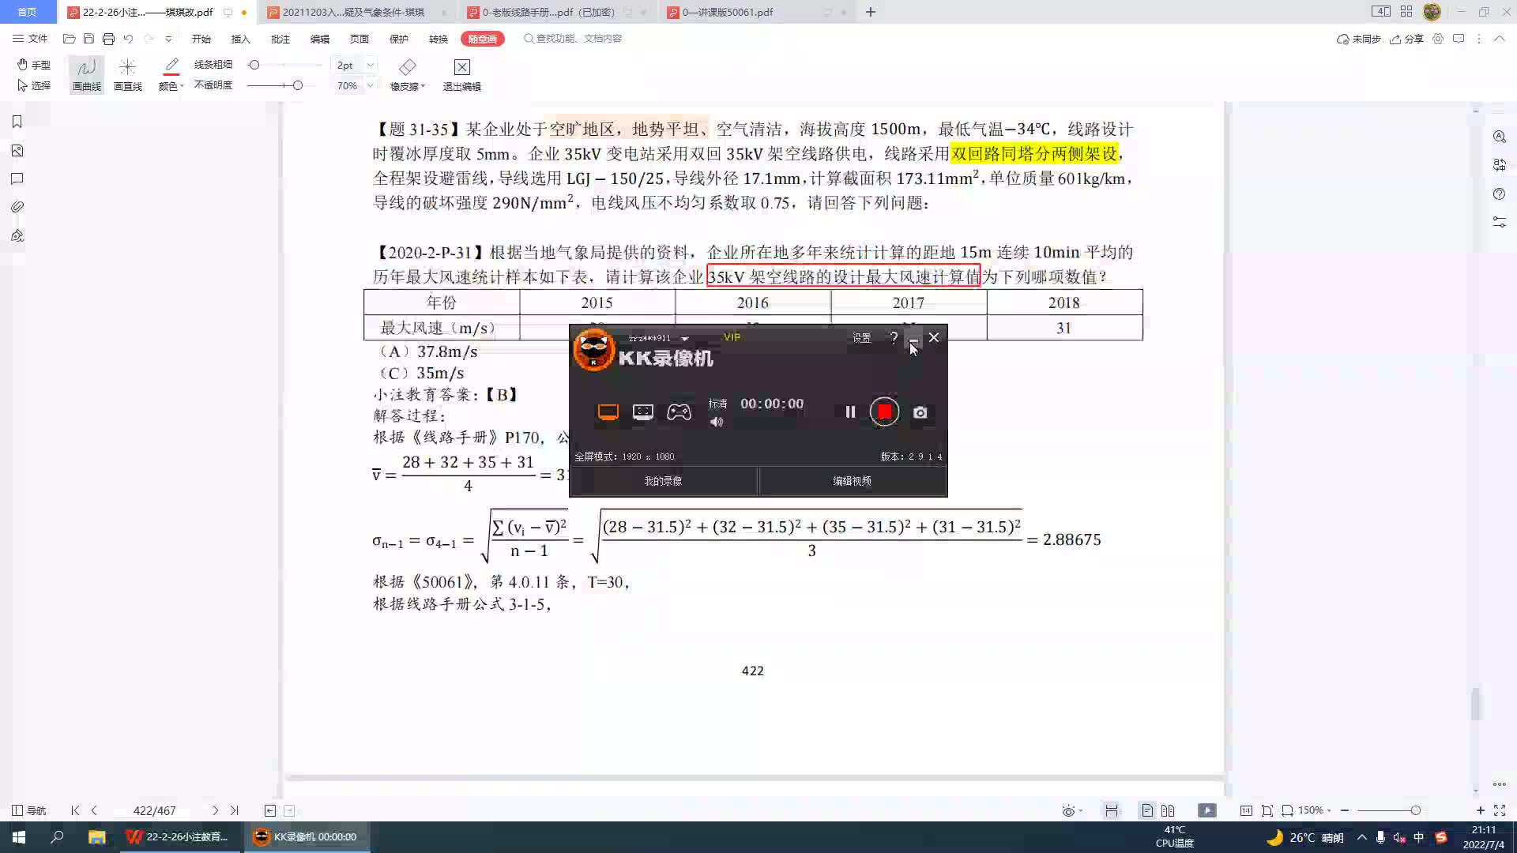Toggle the hand tool mode
Image resolution: width=1517 pixels, height=853 pixels.
pos(34,65)
